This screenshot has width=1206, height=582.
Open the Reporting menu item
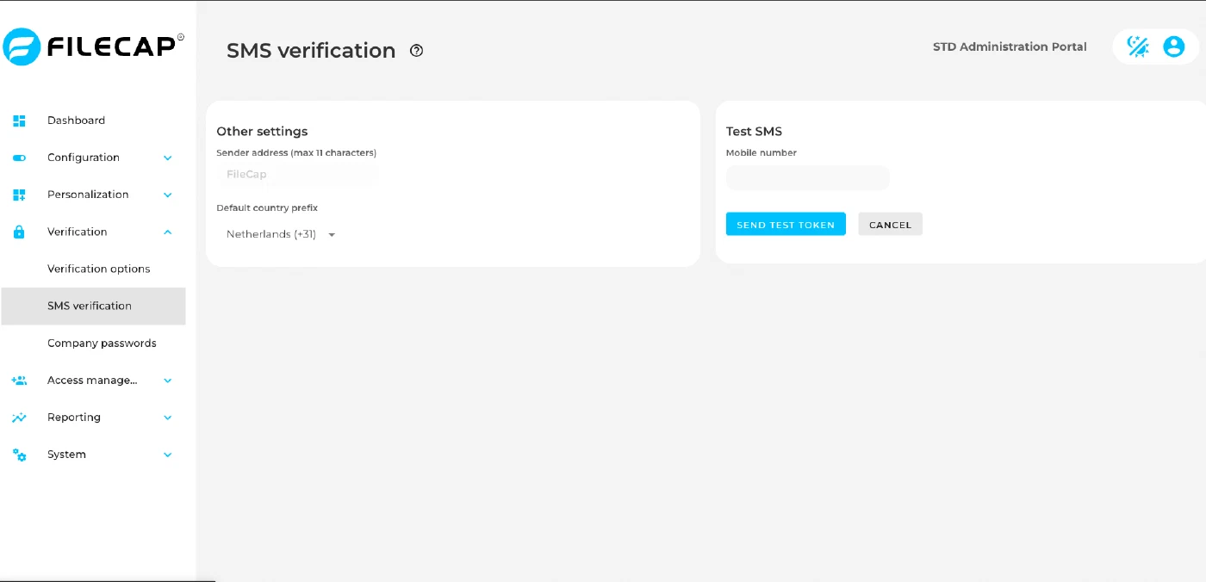point(93,418)
